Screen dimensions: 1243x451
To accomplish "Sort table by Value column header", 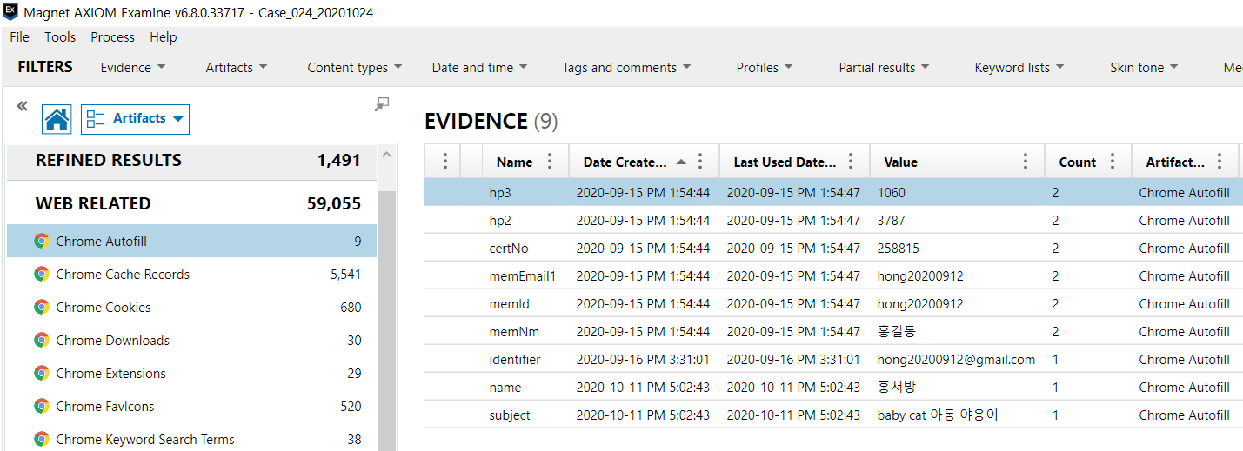I will 900,162.
